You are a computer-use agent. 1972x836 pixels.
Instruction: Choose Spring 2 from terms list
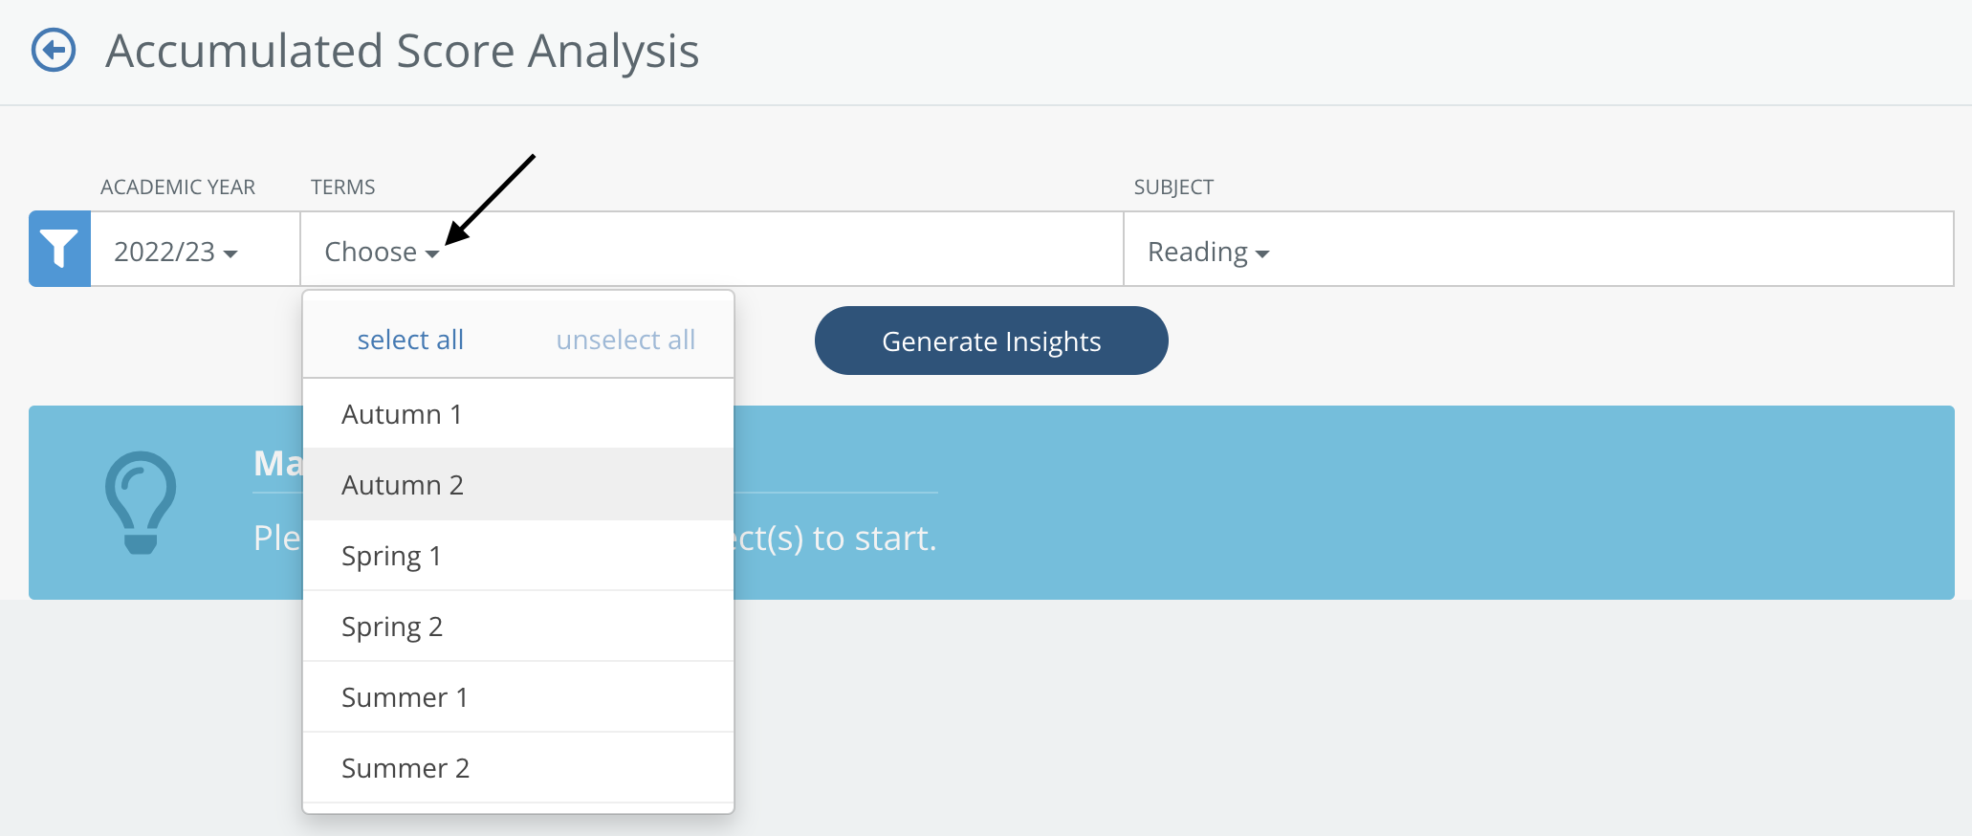point(518,627)
